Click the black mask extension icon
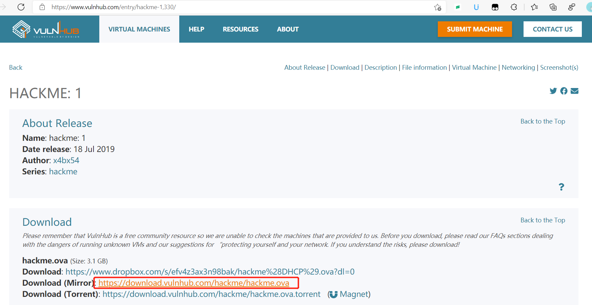The height and width of the screenshot is (305, 592). (495, 7)
